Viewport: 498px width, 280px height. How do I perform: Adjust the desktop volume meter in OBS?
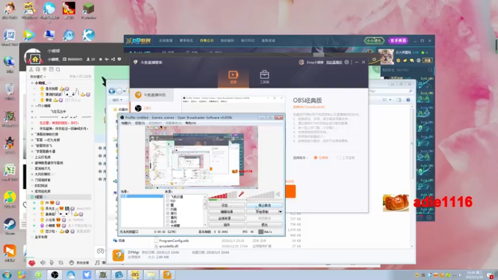260,195
